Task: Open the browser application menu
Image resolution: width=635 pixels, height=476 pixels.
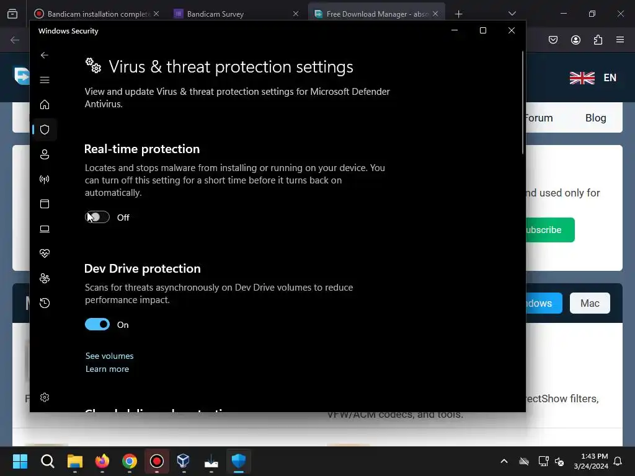Action: 620,40
